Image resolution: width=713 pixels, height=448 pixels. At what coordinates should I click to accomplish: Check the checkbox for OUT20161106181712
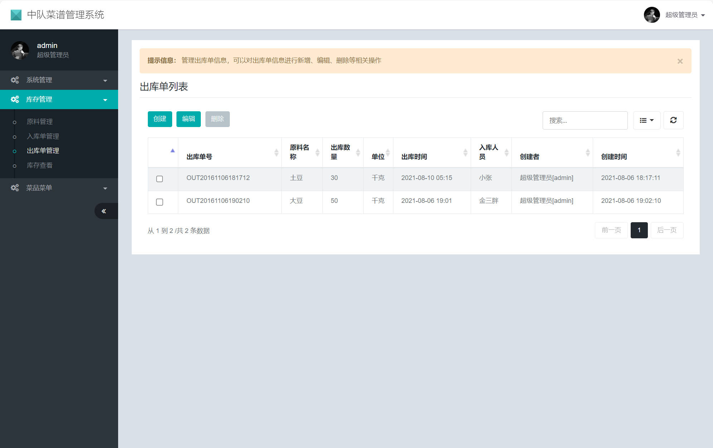pyautogui.click(x=160, y=179)
